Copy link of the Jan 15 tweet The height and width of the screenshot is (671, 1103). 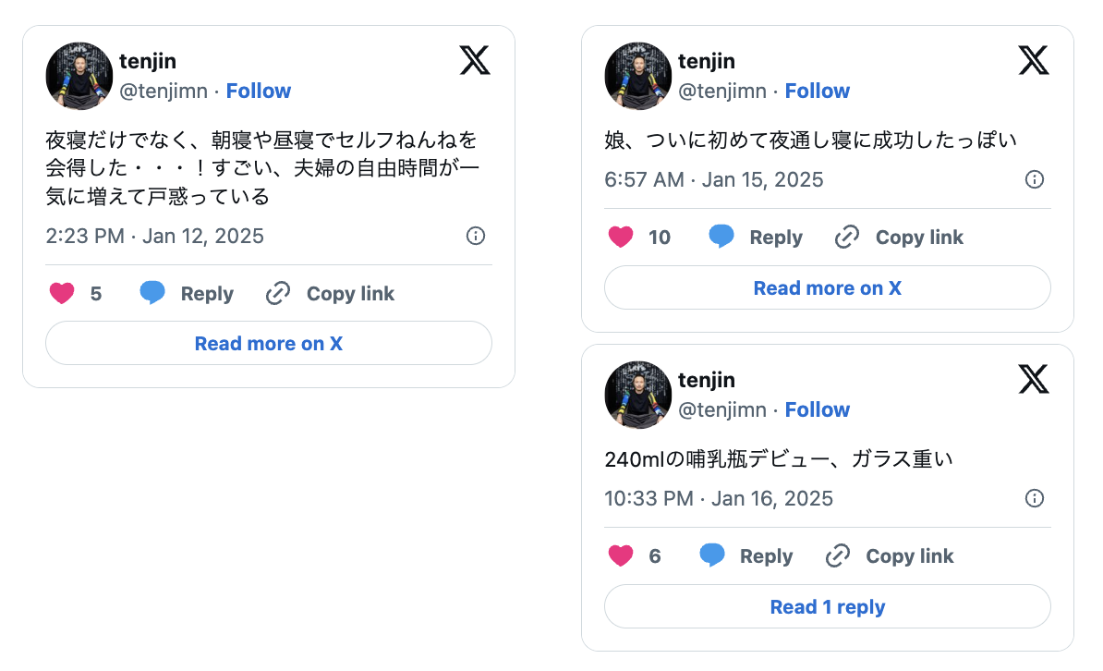[899, 238]
